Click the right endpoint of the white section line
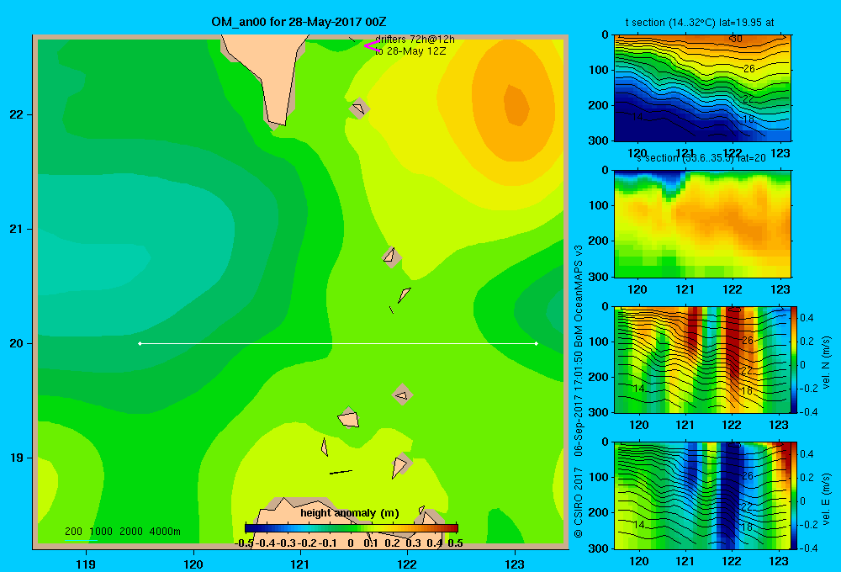 click(x=537, y=343)
